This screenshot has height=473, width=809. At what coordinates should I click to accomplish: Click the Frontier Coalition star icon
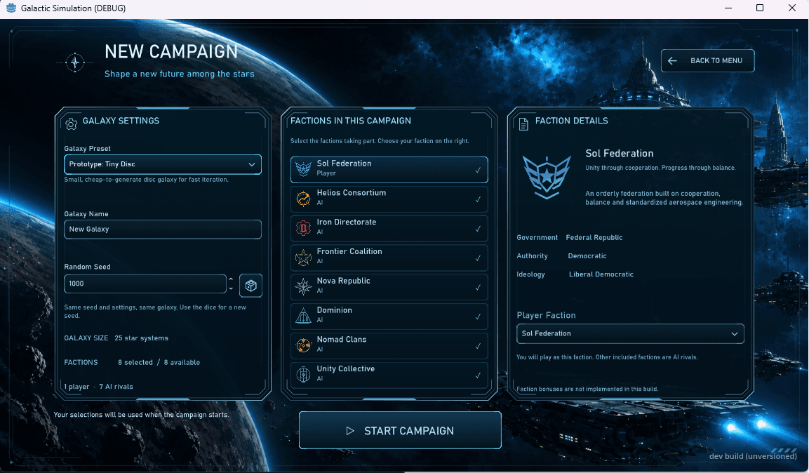click(x=303, y=257)
